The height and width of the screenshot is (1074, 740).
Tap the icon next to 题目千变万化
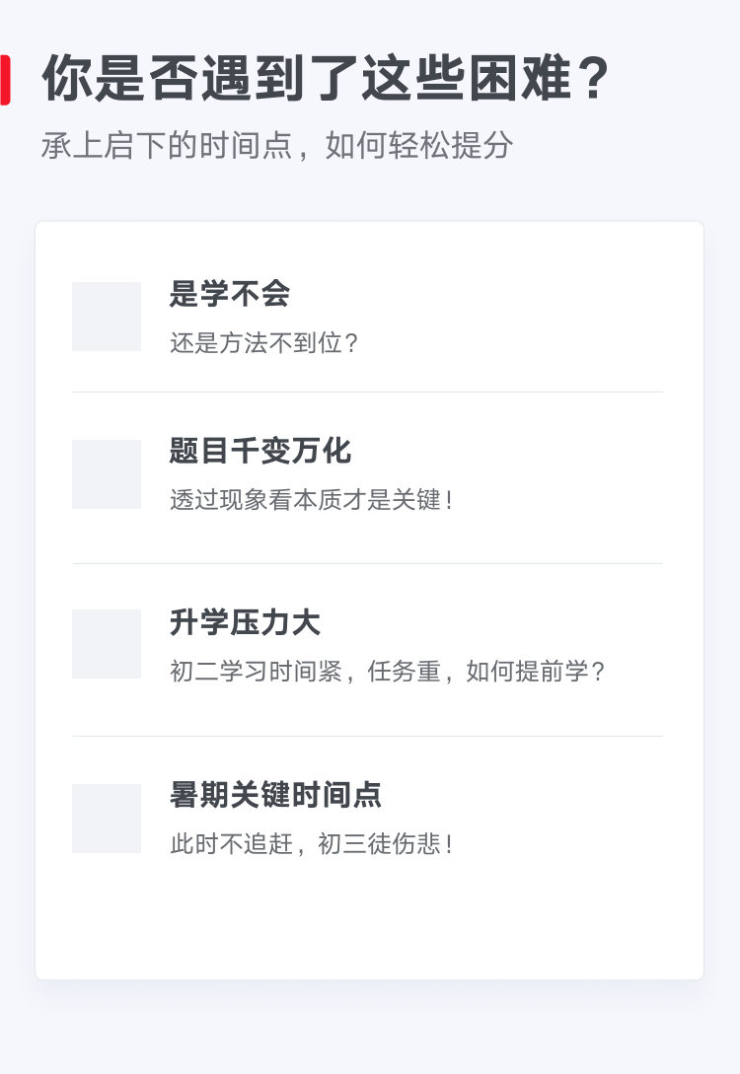107,474
